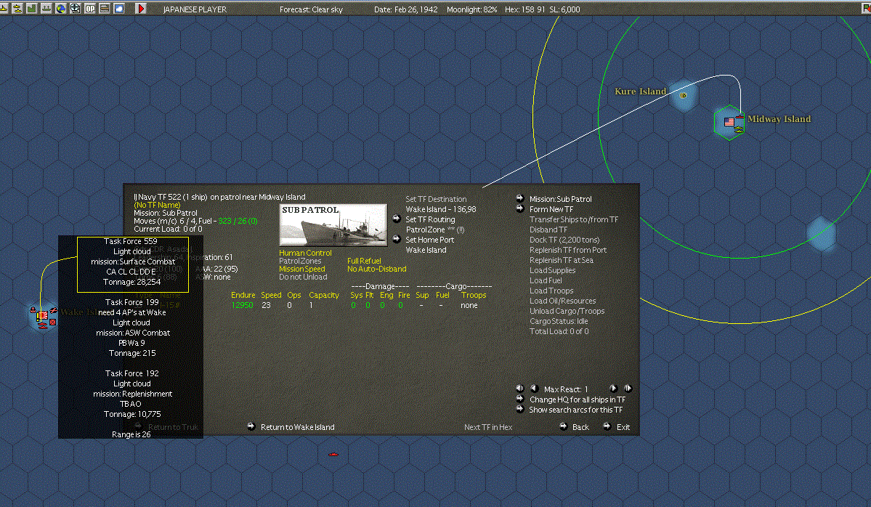The width and height of the screenshot is (871, 507).
Task: Toggle Human Control setting
Action: 305,253
